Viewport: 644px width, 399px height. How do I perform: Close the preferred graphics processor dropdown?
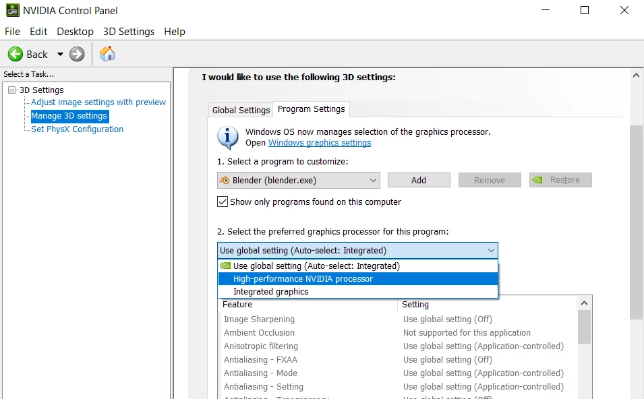[357, 251]
